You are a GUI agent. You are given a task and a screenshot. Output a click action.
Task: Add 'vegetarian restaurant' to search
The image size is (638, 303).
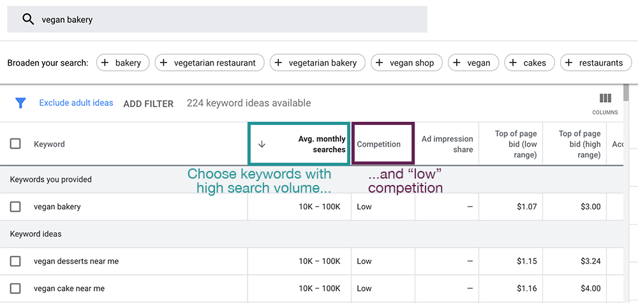tap(209, 63)
